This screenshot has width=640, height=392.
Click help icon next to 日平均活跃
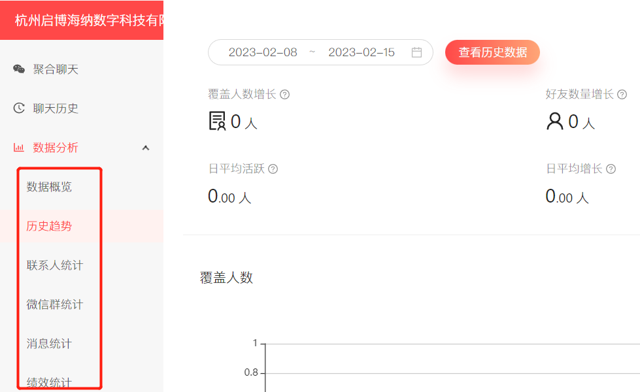pos(273,169)
